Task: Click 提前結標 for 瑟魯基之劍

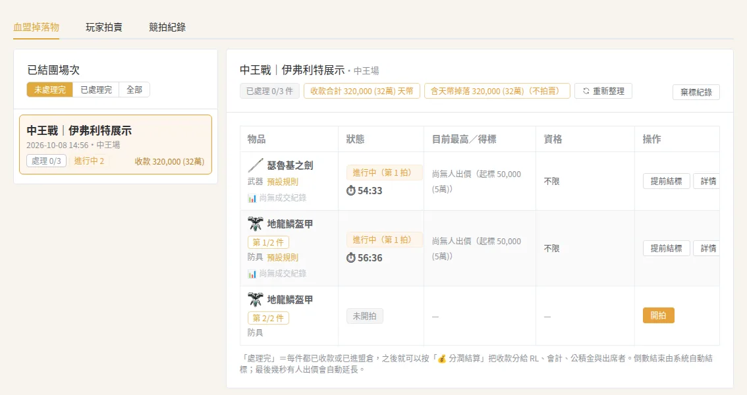Action: pyautogui.click(x=667, y=181)
